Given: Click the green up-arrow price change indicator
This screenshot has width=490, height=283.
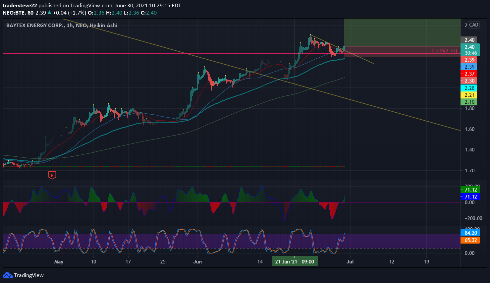Looking at the screenshot, I should [x=49, y=13].
